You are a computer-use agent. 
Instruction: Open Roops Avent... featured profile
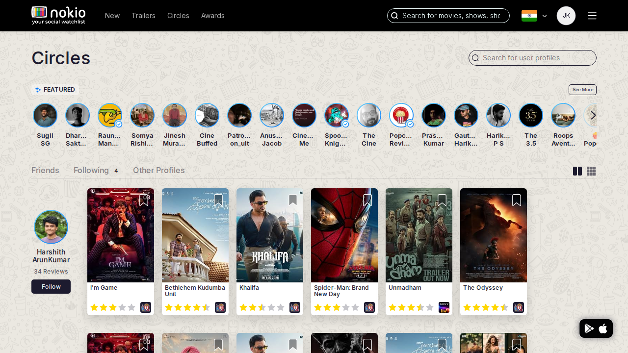click(563, 115)
